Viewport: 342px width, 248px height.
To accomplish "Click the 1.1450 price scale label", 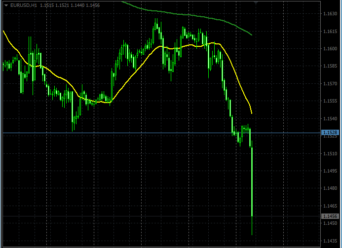I will pyautogui.click(x=330, y=223).
